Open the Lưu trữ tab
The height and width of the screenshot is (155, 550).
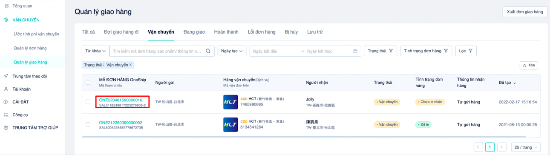[315, 32]
